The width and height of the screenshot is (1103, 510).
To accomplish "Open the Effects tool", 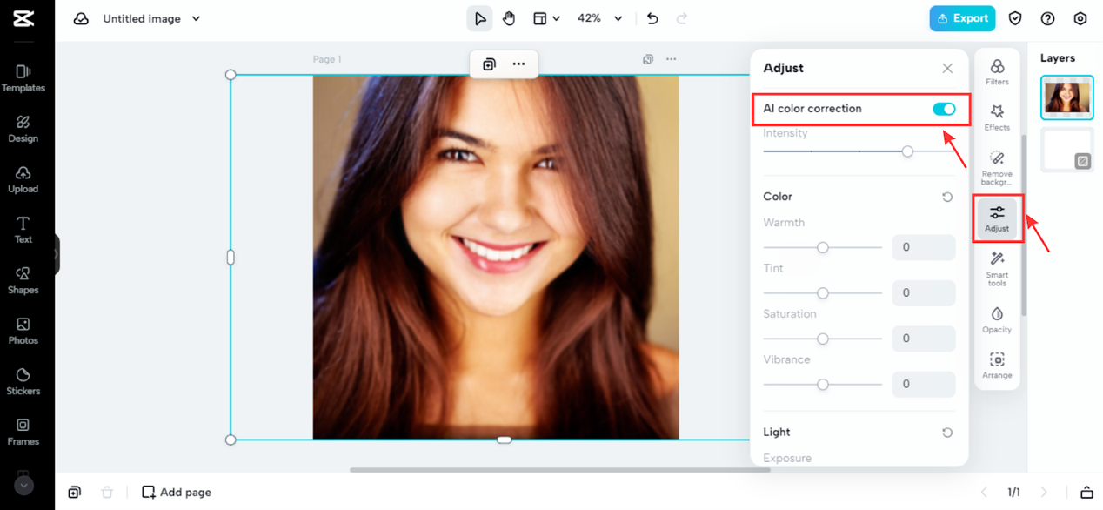I will [x=997, y=118].
